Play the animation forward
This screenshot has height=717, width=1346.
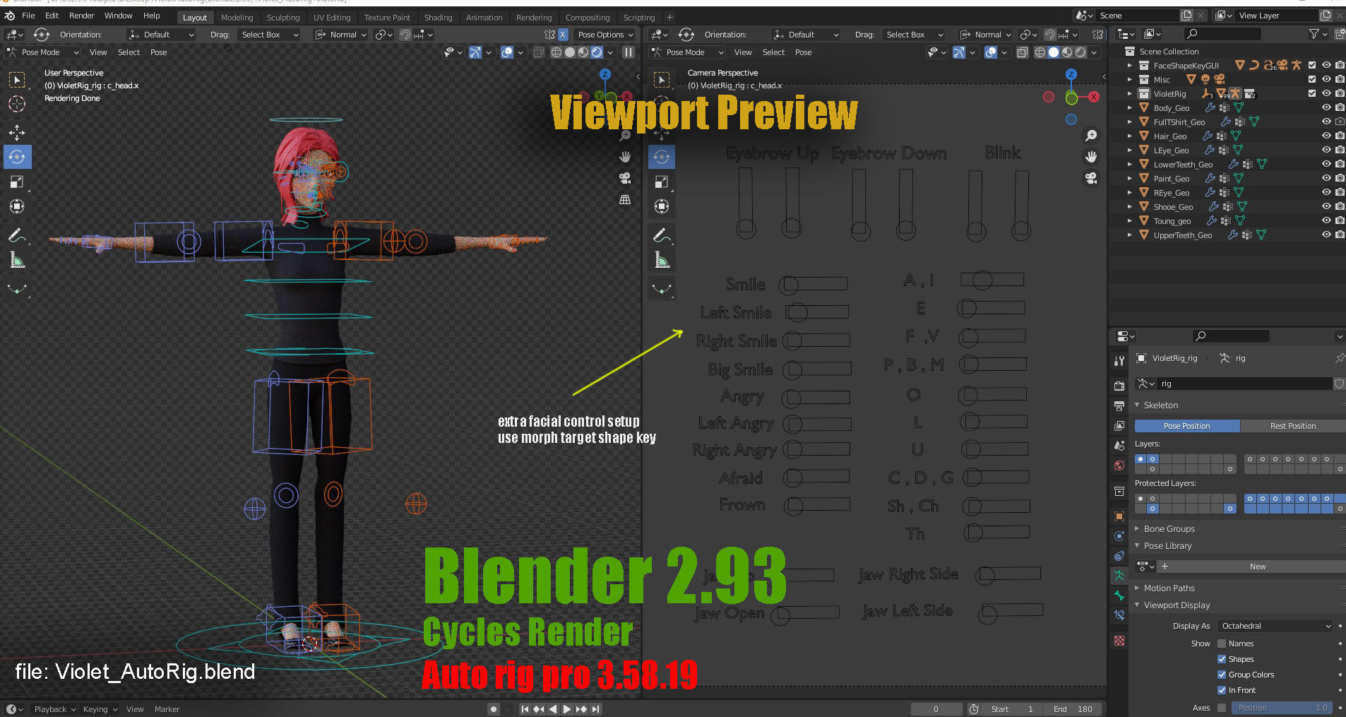pyautogui.click(x=566, y=709)
